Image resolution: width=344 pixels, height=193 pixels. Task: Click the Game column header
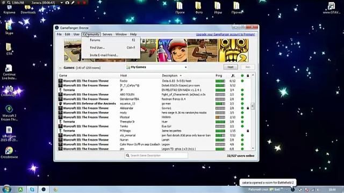click(63, 76)
